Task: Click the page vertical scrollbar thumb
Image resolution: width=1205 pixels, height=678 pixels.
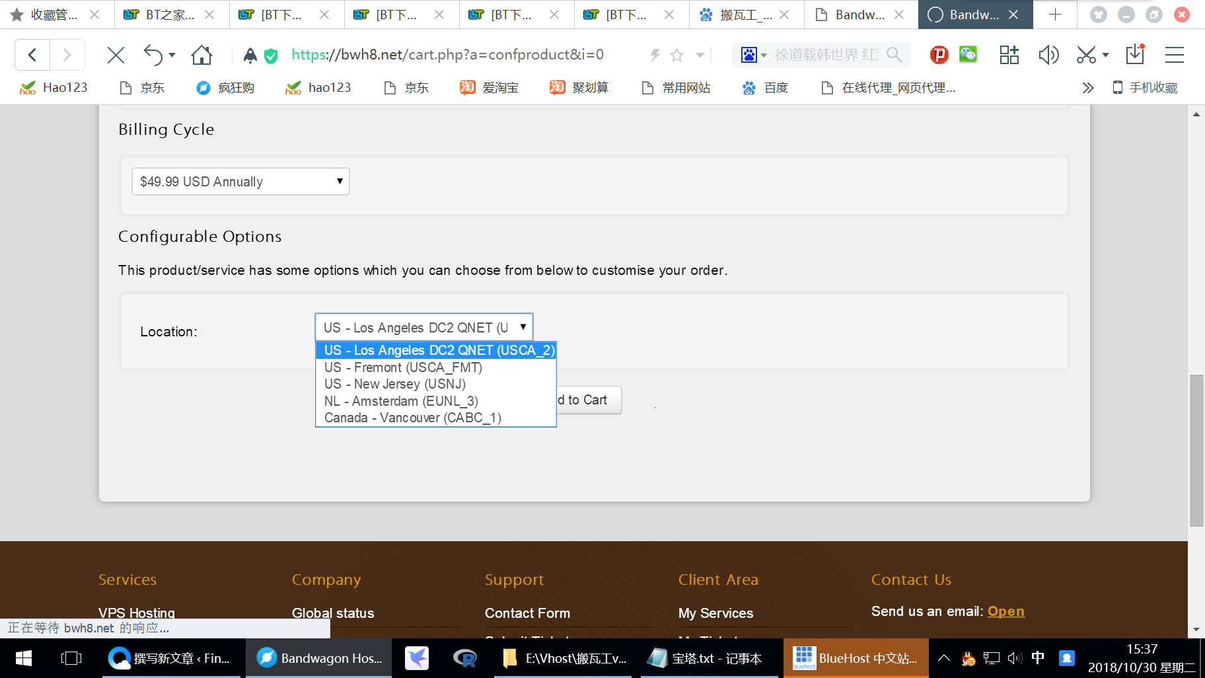Action: pyautogui.click(x=1196, y=450)
